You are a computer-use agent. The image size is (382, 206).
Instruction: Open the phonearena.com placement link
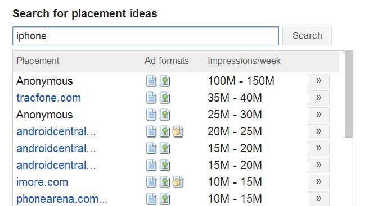coord(62,199)
